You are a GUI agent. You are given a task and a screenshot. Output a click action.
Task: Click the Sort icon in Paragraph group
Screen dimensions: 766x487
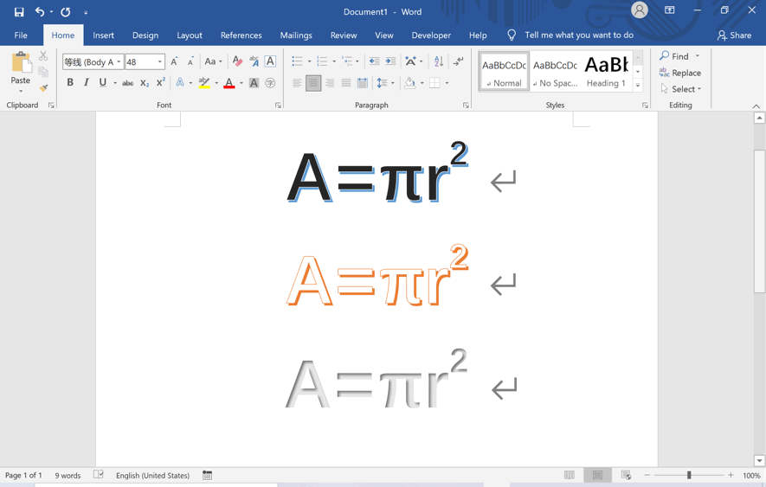(439, 61)
